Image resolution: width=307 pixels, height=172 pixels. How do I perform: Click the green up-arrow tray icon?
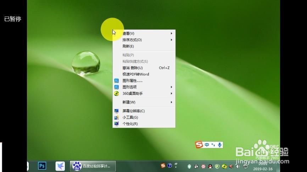(x=189, y=167)
